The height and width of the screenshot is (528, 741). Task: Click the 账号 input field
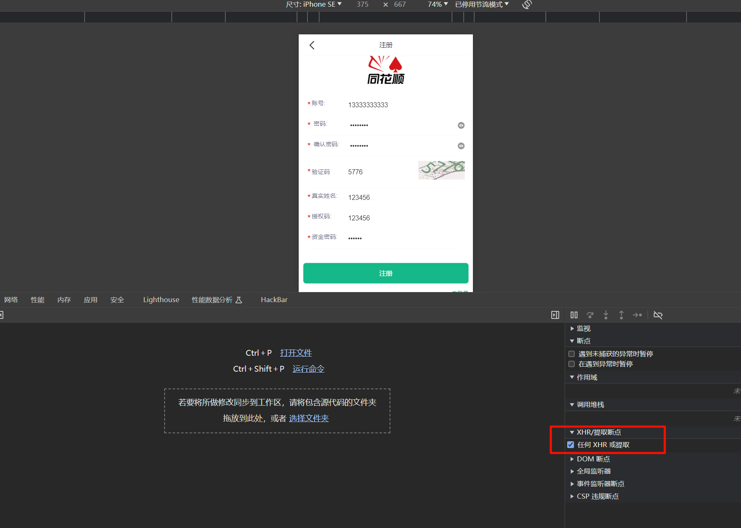(404, 105)
